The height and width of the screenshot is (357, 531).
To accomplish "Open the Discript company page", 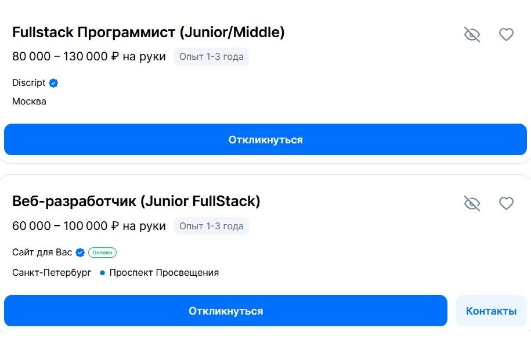I will coord(28,83).
